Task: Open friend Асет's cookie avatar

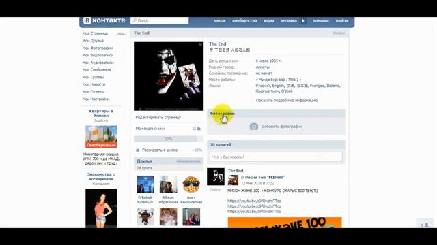Action: click(191, 184)
